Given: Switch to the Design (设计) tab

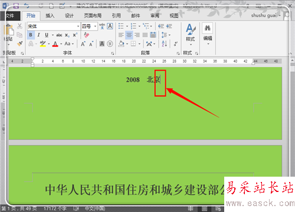Looking at the screenshot, I should (x=69, y=16).
